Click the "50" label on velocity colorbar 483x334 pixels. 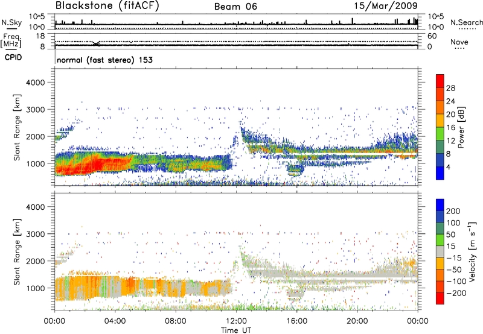tap(450, 235)
